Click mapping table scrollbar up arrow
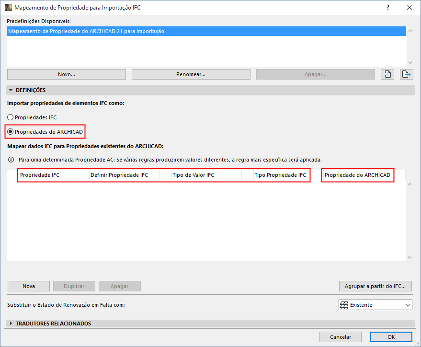Screen dimensions: 421x347 tap(410, 184)
